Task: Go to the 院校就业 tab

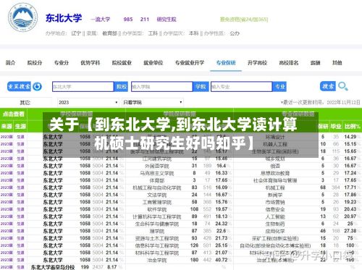Action: point(122,63)
